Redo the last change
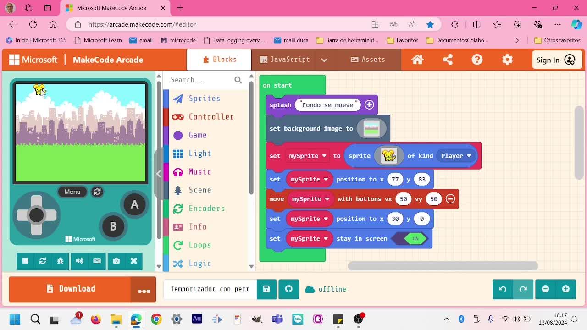Viewport: 587px width, 330px height. click(523, 289)
